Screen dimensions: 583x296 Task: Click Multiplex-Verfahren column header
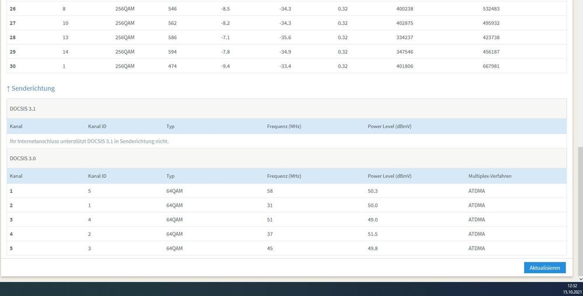[490, 176]
